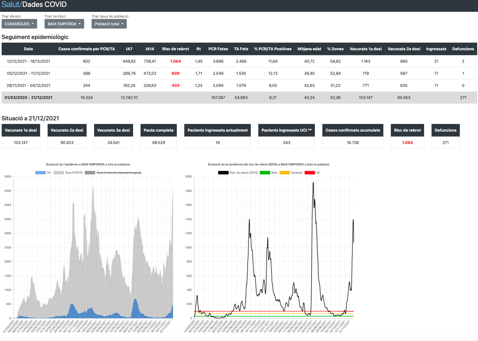
Task: Click the Ingressats column header
Action: coord(436,49)
